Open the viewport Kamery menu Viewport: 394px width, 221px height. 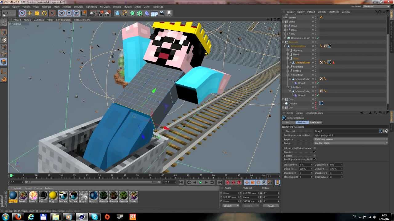point(27,20)
